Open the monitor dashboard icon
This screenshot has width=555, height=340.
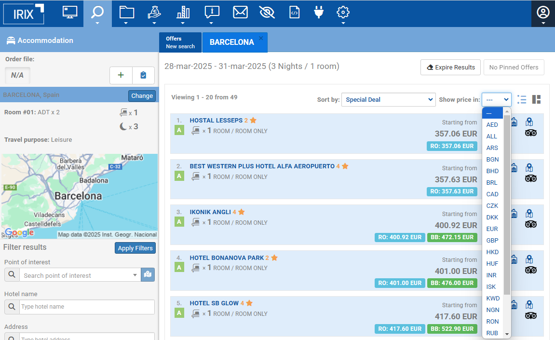point(70,13)
